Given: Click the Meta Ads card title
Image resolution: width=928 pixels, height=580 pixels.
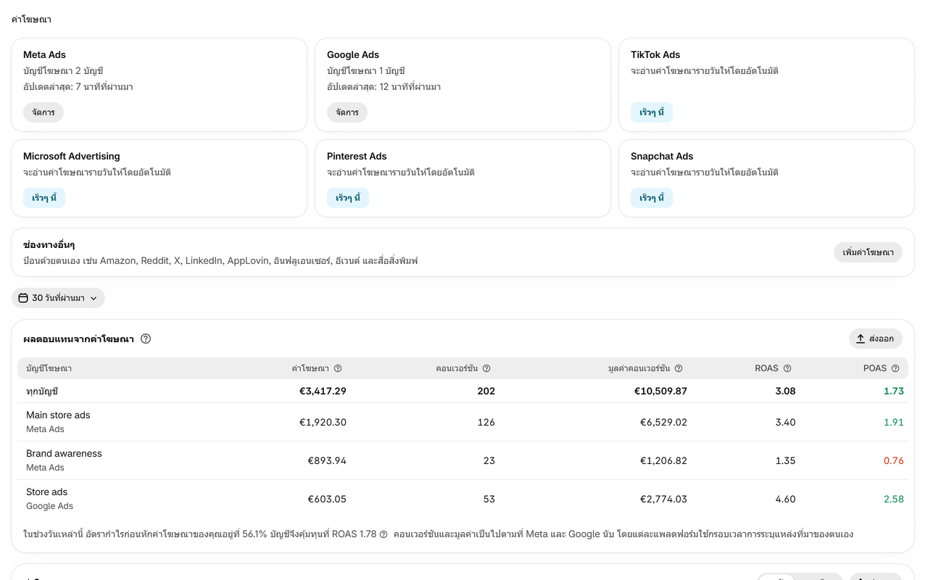Looking at the screenshot, I should [x=44, y=54].
